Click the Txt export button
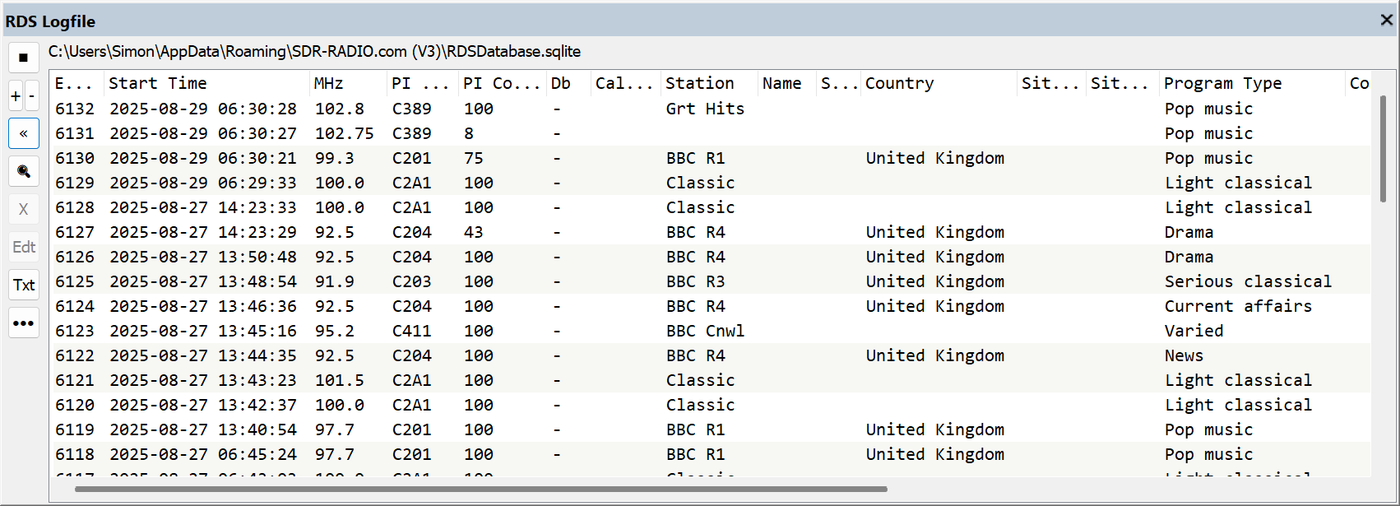 [x=24, y=285]
